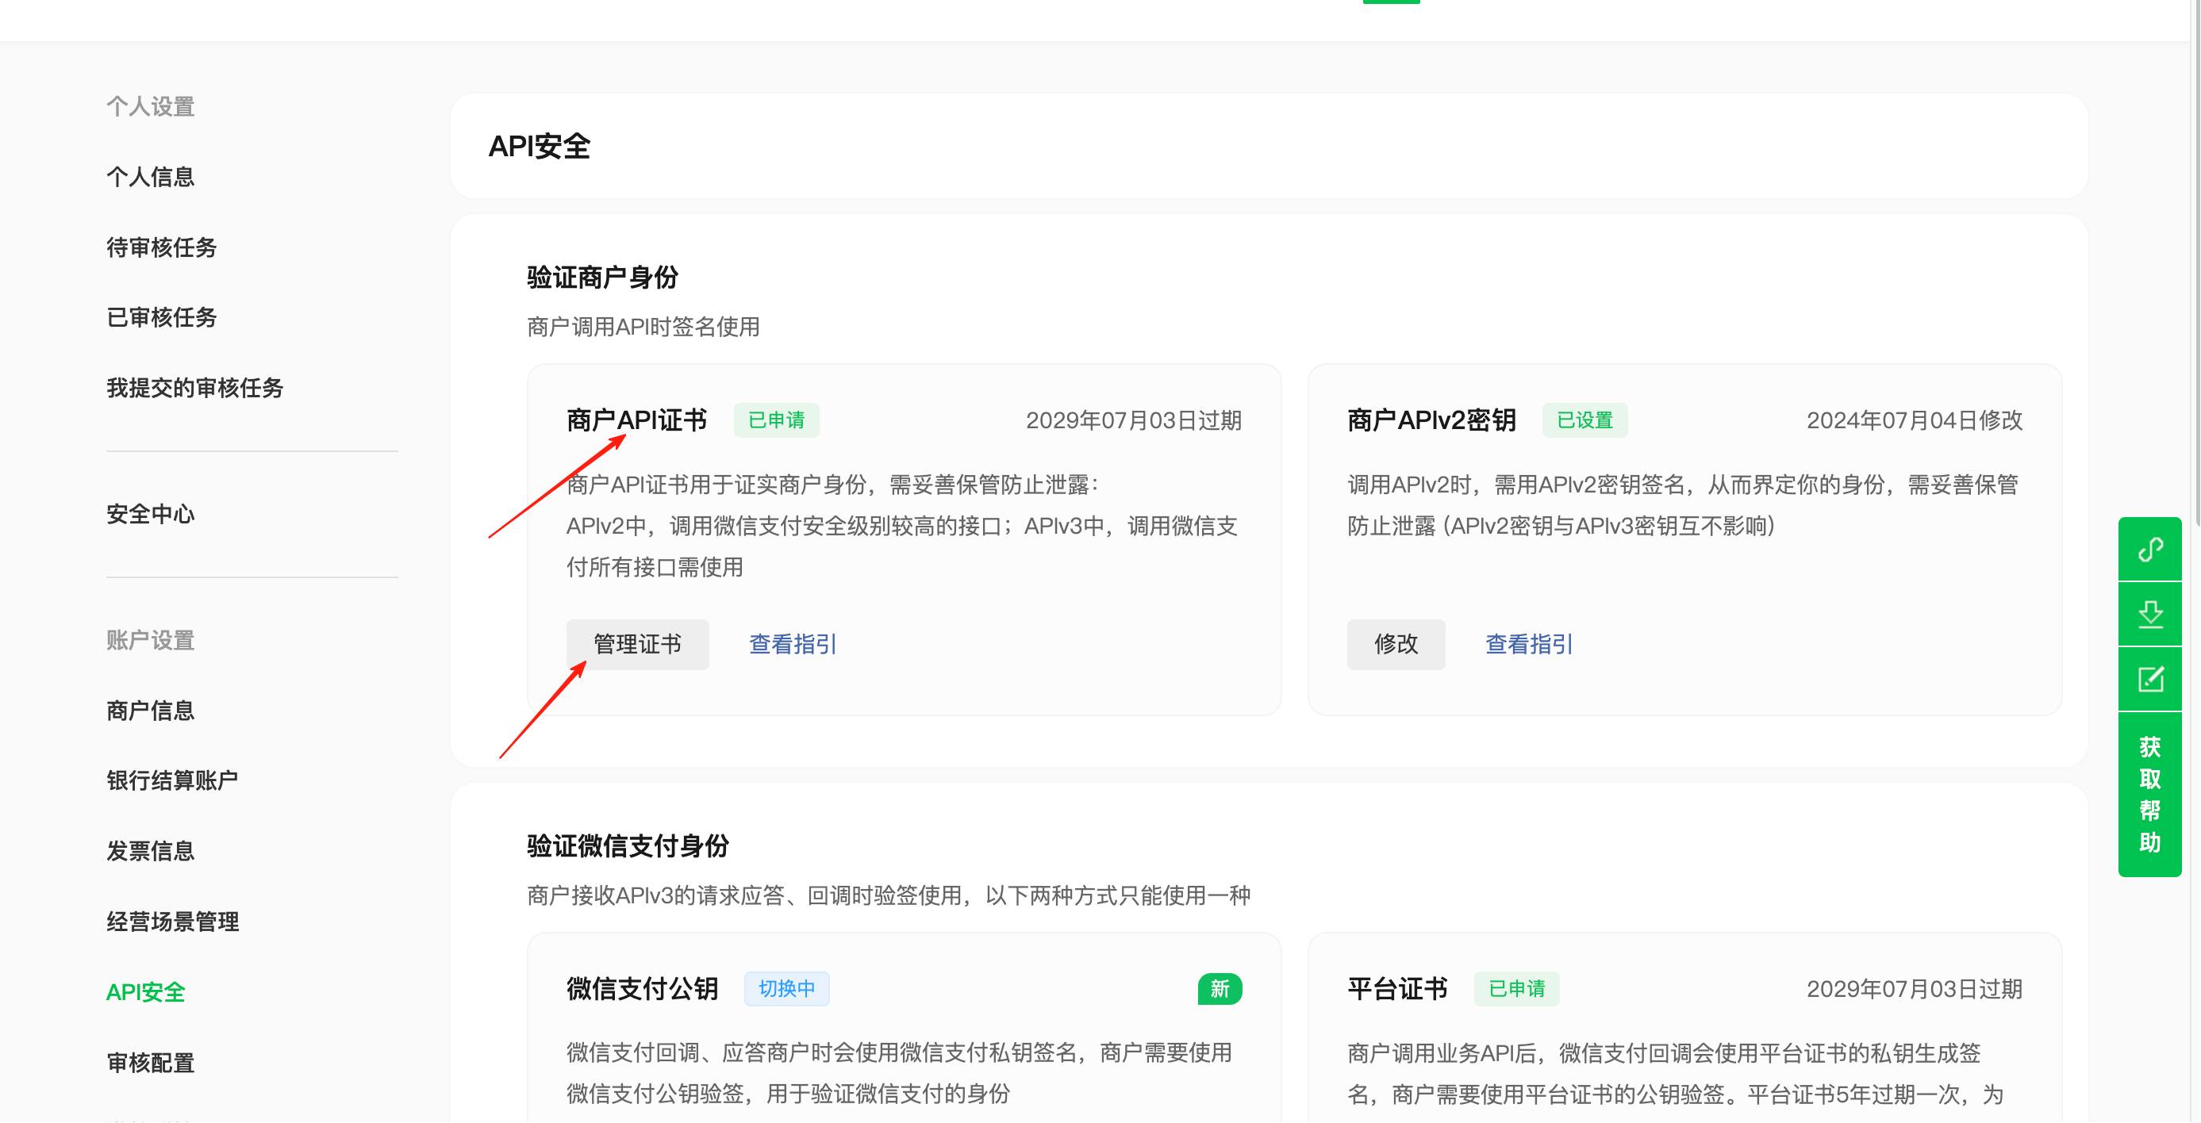Click the link icon in green sidebar

point(2149,548)
